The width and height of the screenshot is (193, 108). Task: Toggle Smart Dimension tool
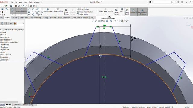[x=21, y=11]
